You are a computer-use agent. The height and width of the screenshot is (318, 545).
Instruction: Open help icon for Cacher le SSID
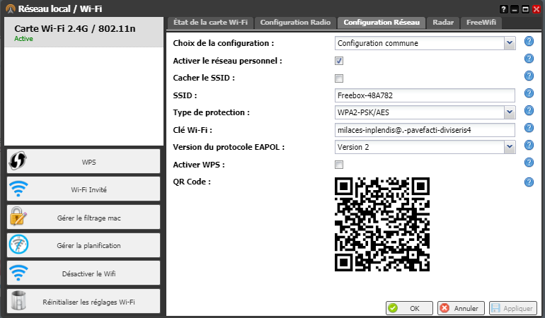[529, 76]
